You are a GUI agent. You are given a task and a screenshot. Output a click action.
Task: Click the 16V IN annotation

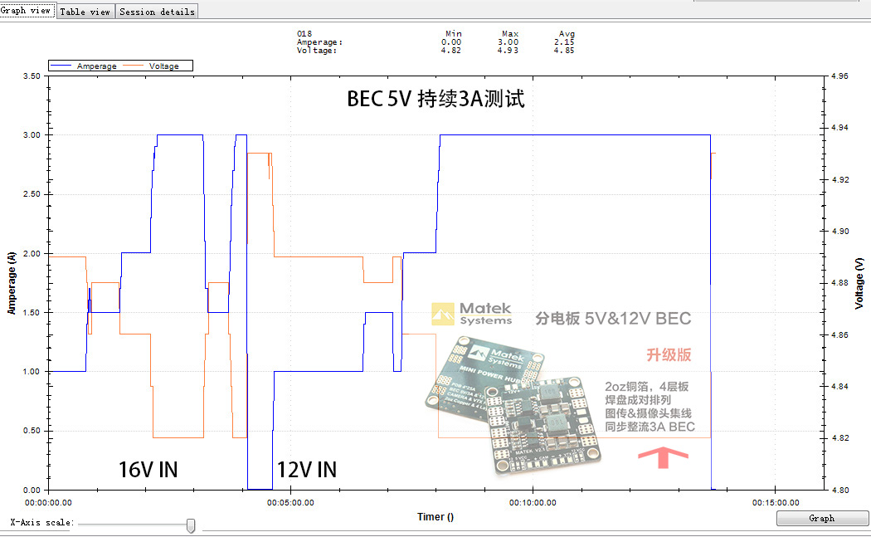click(148, 470)
